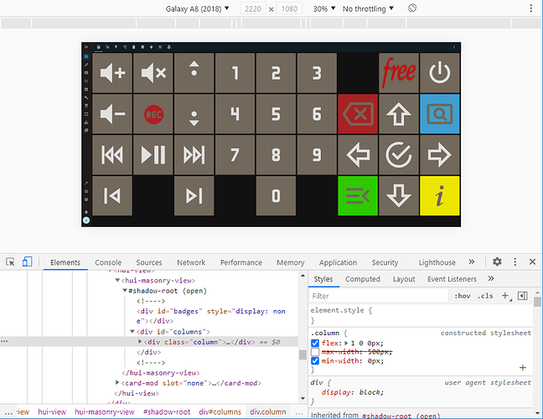This screenshot has height=419, width=543.
Task: Expand the flex shorthand property triangle
Action: 346,344
